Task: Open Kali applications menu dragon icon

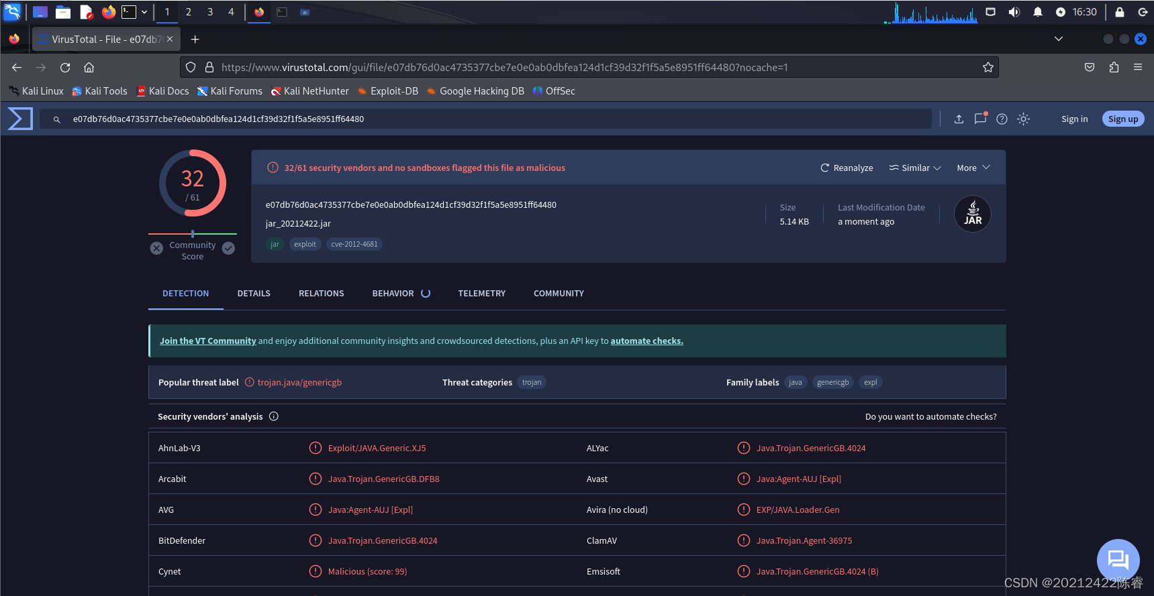Action: [12, 11]
